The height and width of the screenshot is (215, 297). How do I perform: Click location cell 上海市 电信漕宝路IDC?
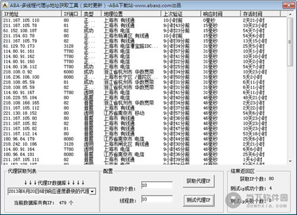click(x=131, y=46)
